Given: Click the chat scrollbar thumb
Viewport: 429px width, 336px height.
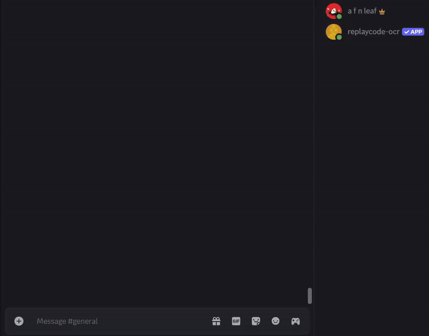Looking at the screenshot, I should tap(310, 296).
